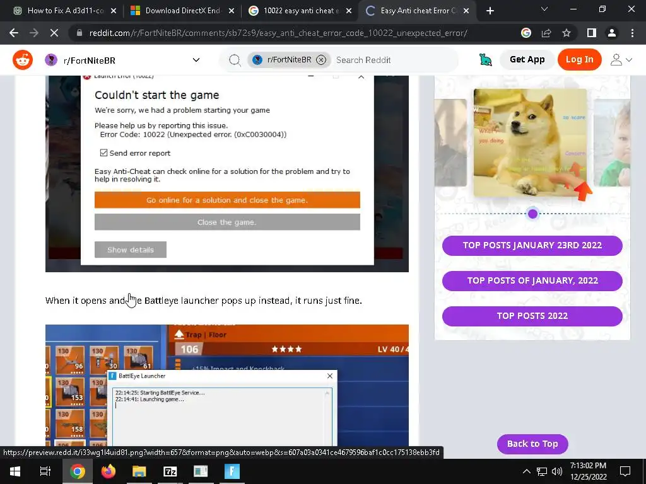Click the address bar URL
646x484 pixels.
(x=278, y=33)
